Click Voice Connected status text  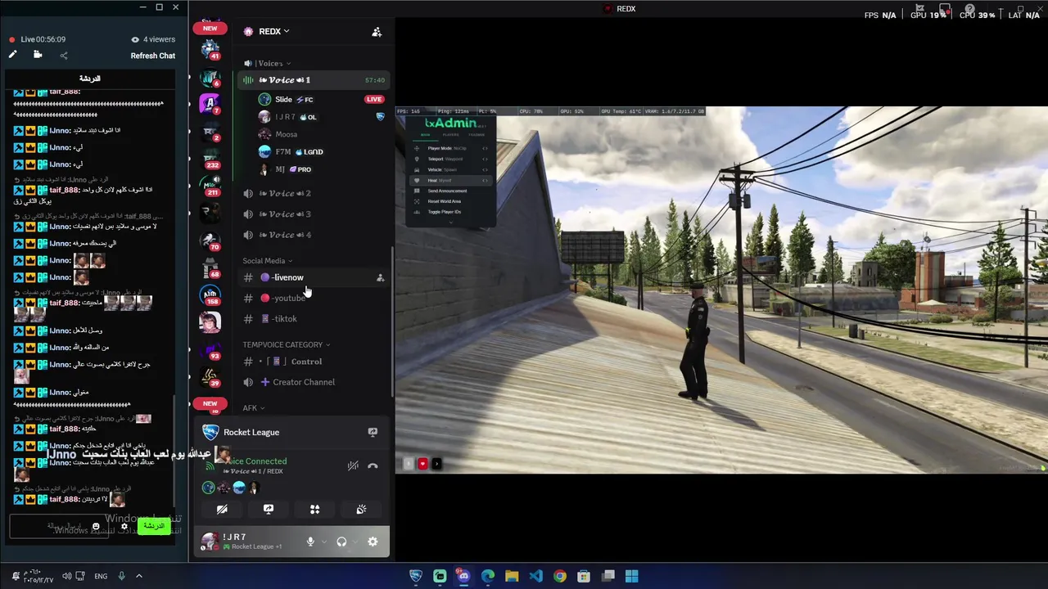coord(256,461)
